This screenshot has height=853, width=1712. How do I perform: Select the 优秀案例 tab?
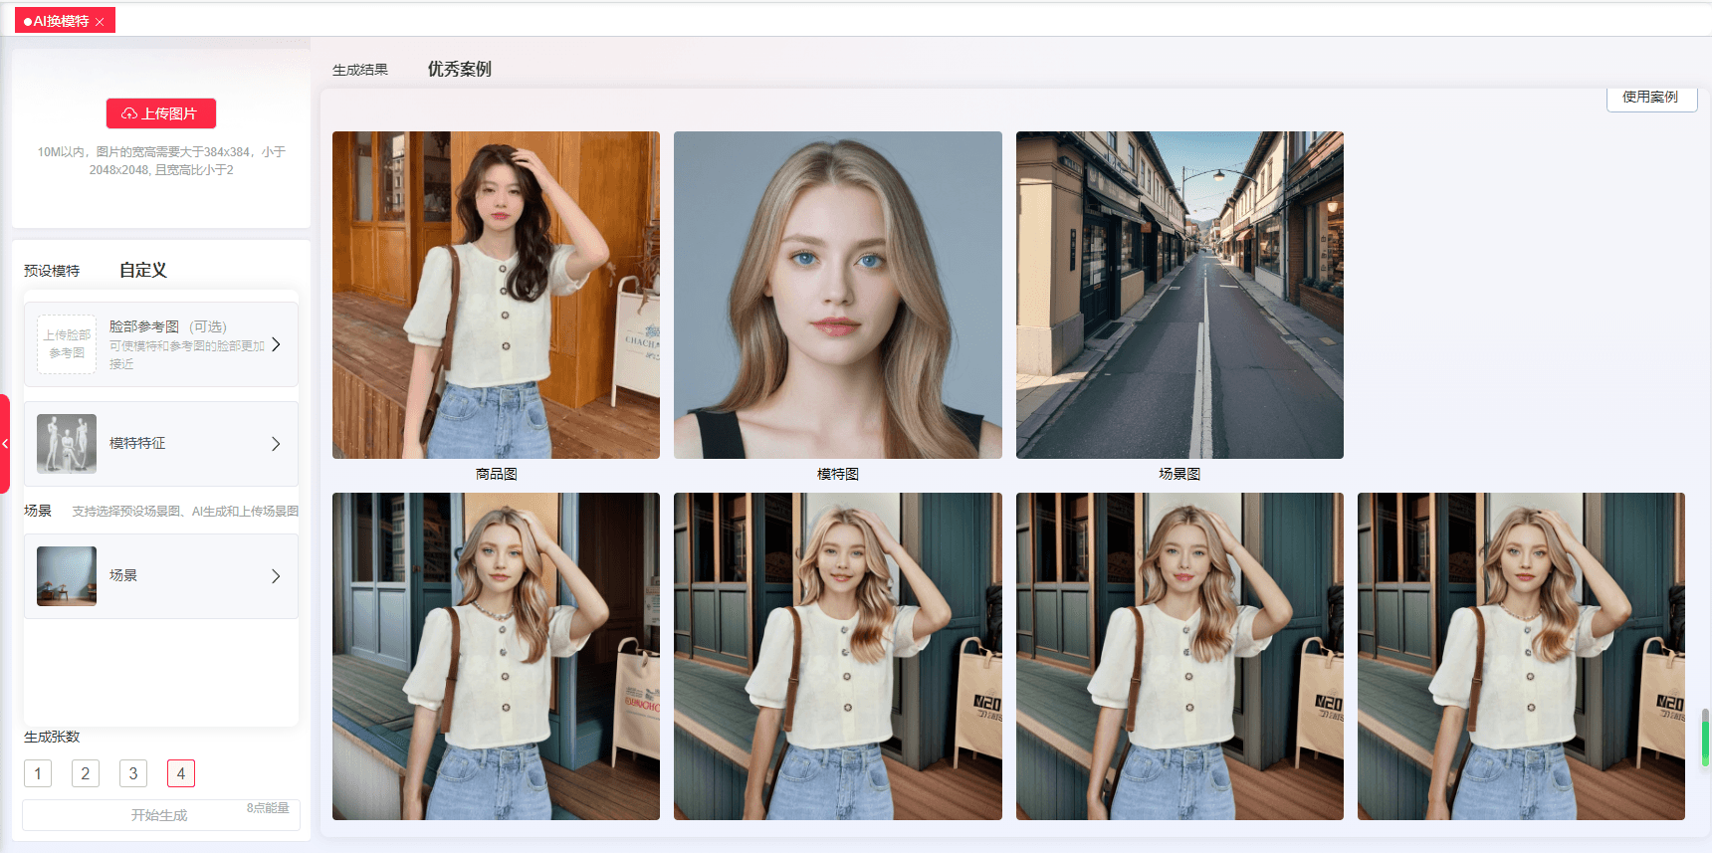[459, 70]
